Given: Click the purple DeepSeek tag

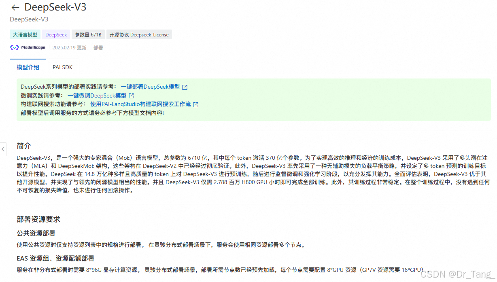Looking at the screenshot, I should [56, 35].
